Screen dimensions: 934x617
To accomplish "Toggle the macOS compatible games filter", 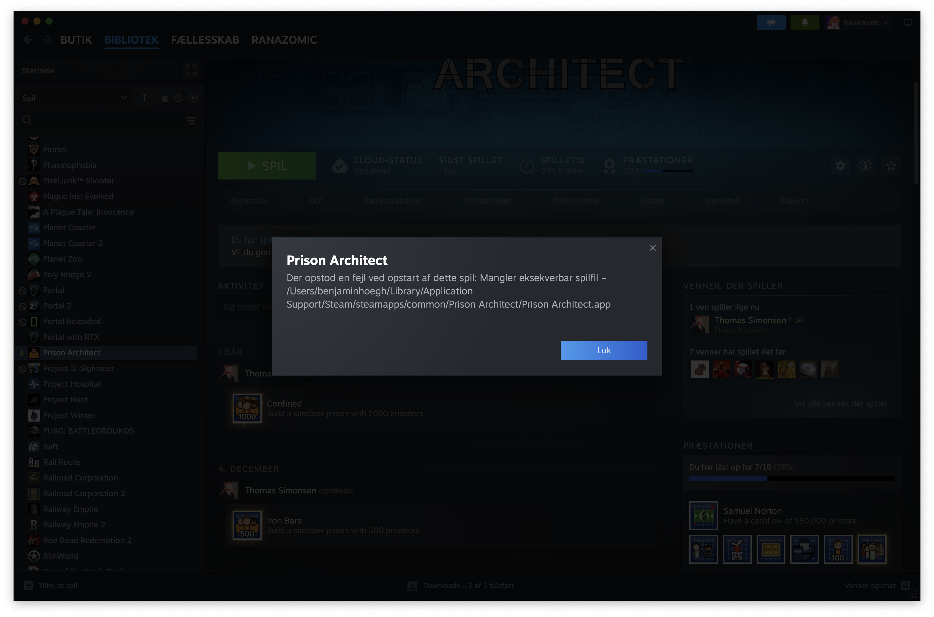I will coord(164,98).
